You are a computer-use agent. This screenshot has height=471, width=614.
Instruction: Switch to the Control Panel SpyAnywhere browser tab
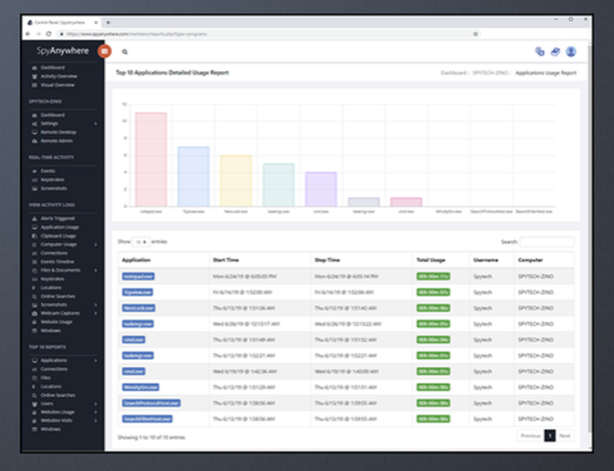click(x=62, y=23)
